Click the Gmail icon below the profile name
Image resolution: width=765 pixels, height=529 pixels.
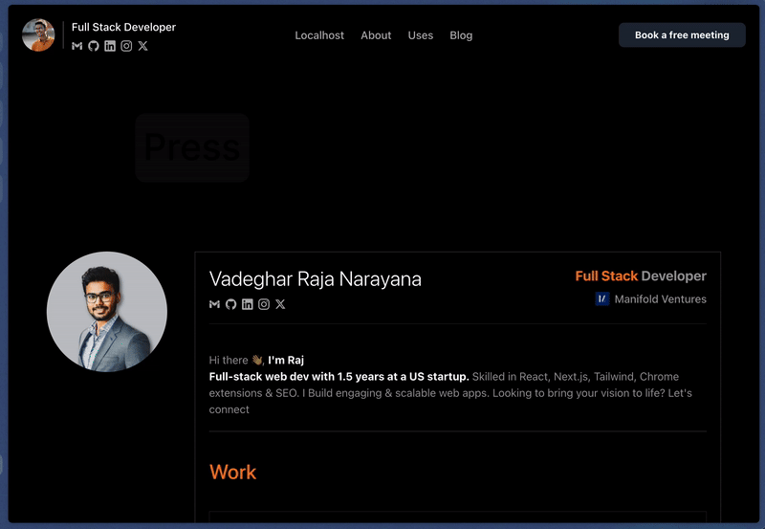(215, 304)
